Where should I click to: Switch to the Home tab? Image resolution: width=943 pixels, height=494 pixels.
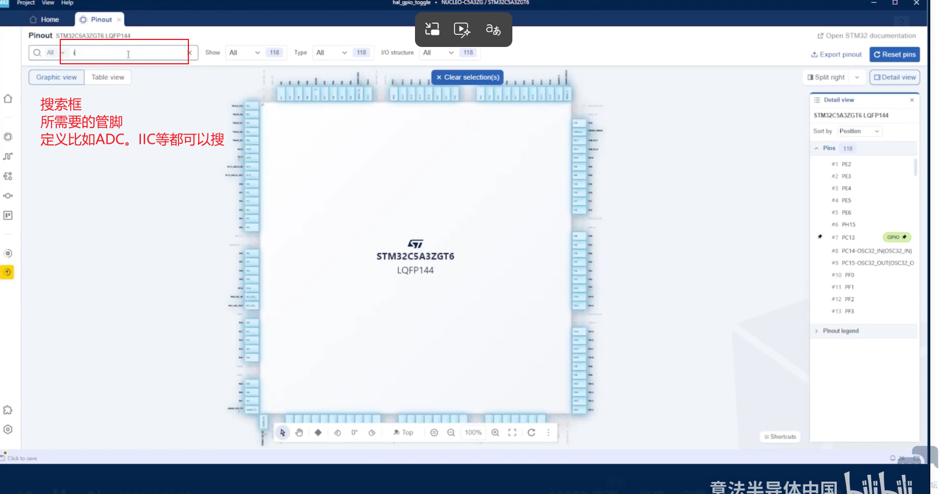45,20
